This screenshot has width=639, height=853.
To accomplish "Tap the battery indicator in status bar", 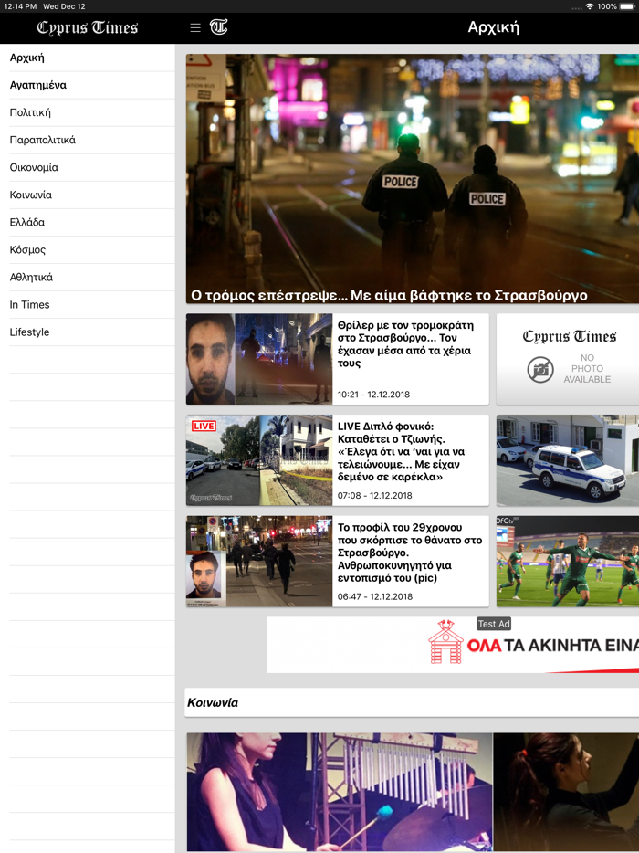I will click(x=629, y=6).
